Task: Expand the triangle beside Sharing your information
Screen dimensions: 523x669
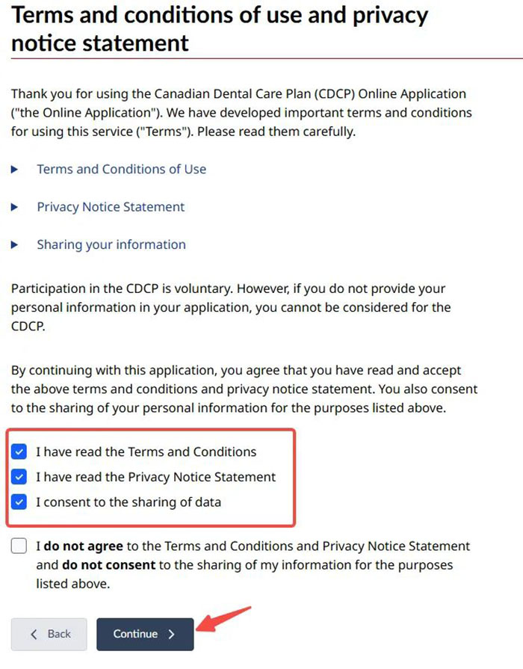Action: [15, 244]
